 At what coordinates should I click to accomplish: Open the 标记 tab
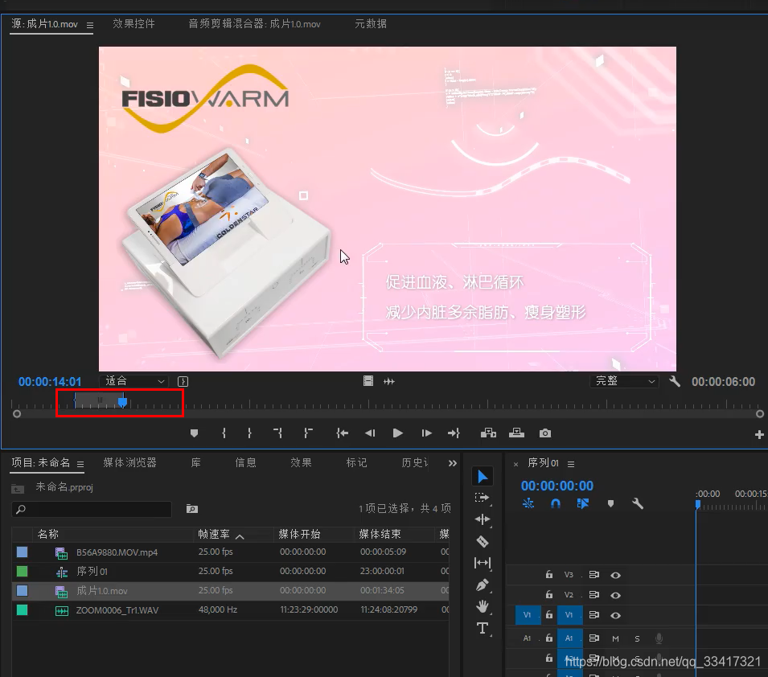click(356, 462)
